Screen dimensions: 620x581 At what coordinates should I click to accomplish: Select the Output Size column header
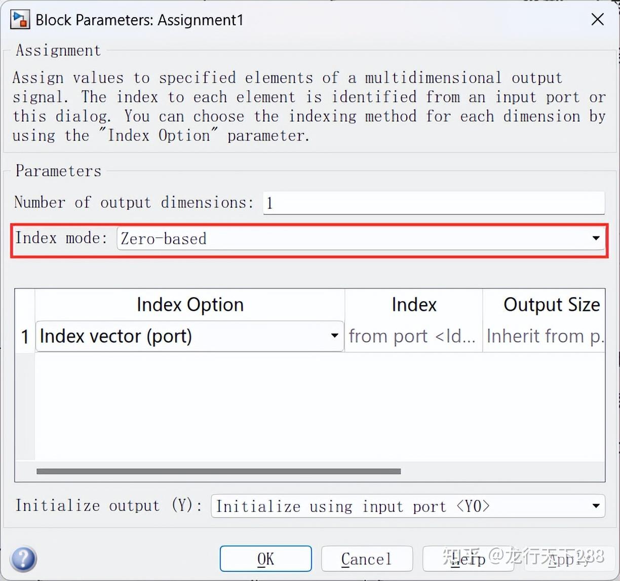544,305
